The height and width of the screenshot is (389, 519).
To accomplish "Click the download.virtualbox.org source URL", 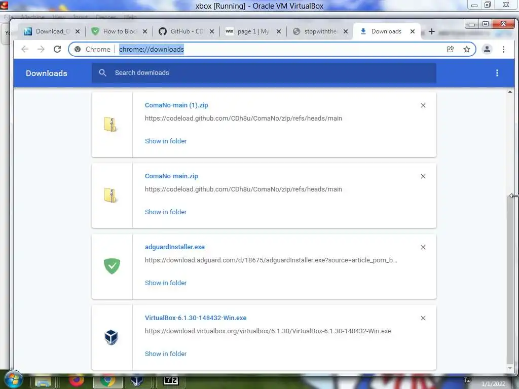I will click(x=268, y=331).
